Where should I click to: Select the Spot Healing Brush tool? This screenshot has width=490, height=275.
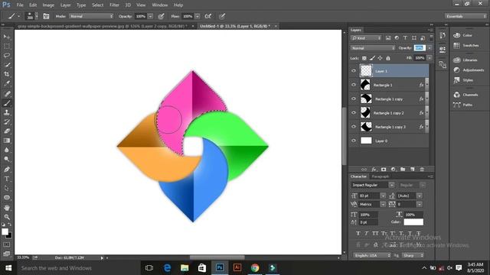[7, 93]
